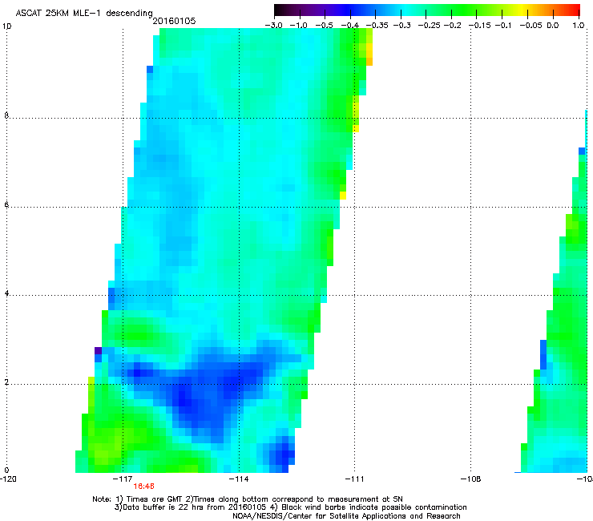593x521 pixels.
Task: Click the color bar label 1.0
Action: 579,26
